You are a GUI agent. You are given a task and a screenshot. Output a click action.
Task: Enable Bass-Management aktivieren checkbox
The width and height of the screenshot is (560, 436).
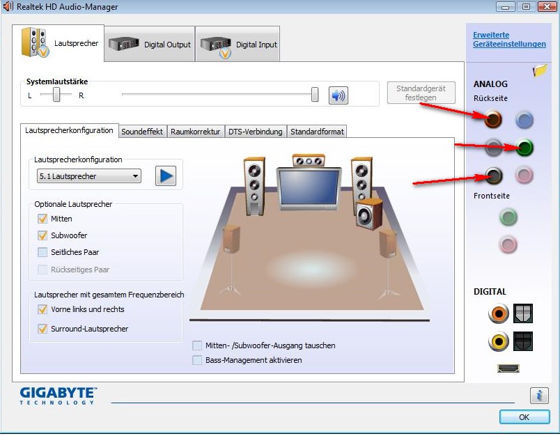tap(197, 360)
